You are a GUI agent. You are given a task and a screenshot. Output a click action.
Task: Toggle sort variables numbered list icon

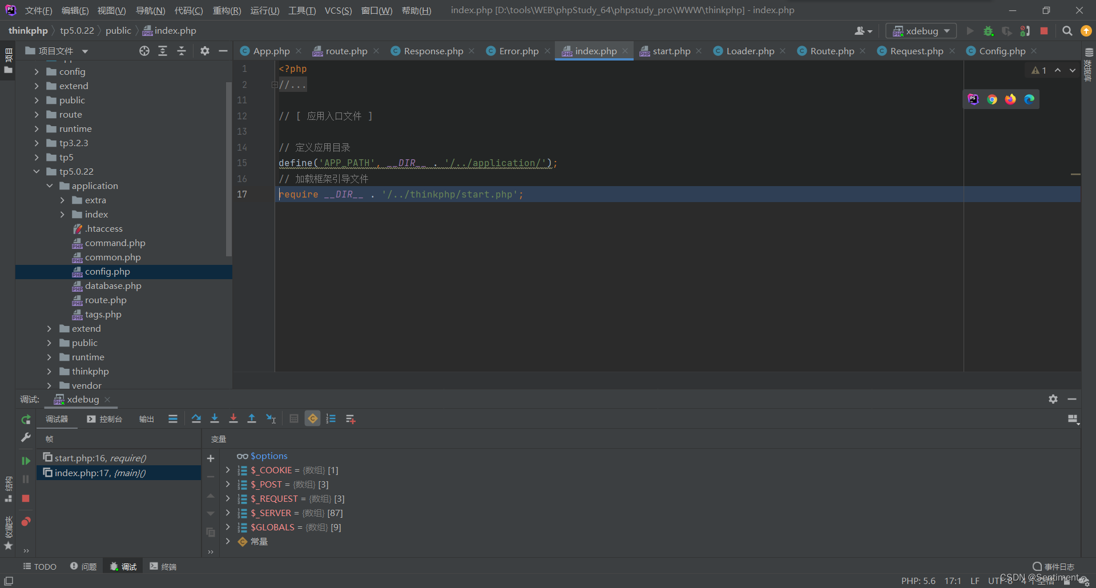[331, 419]
